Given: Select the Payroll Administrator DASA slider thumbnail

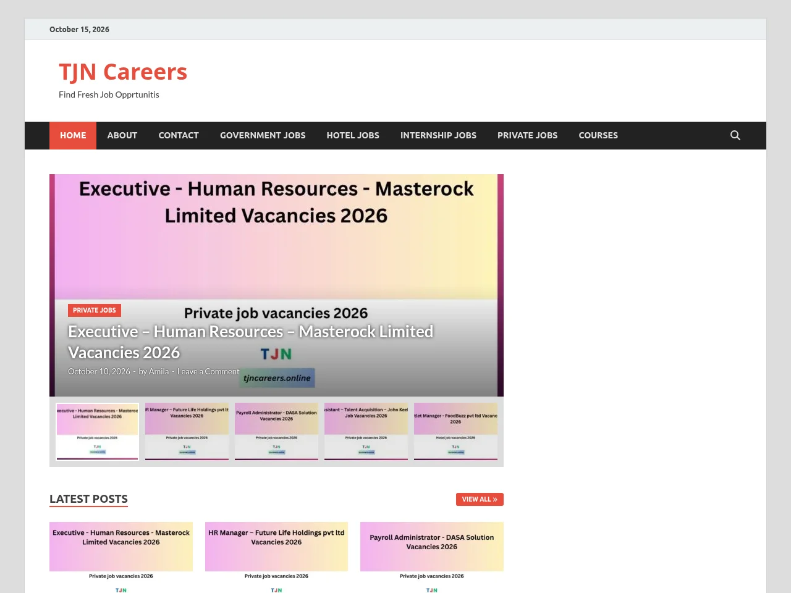Looking at the screenshot, I should click(x=276, y=431).
